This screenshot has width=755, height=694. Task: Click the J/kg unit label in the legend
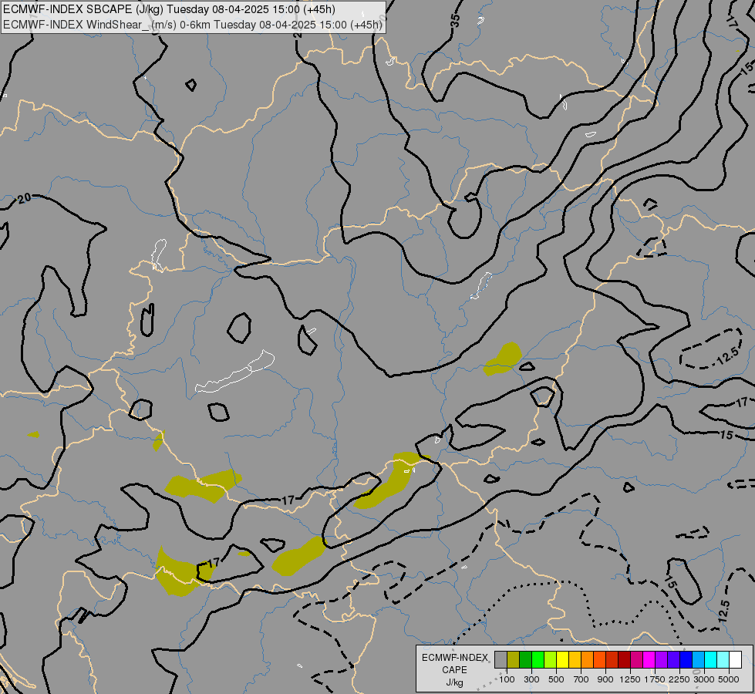pyautogui.click(x=455, y=682)
